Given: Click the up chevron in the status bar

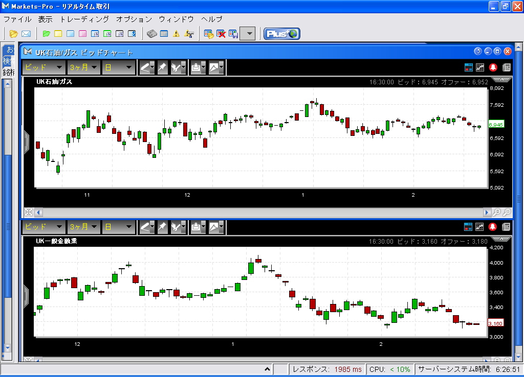Looking at the screenshot, I should coord(267,369).
